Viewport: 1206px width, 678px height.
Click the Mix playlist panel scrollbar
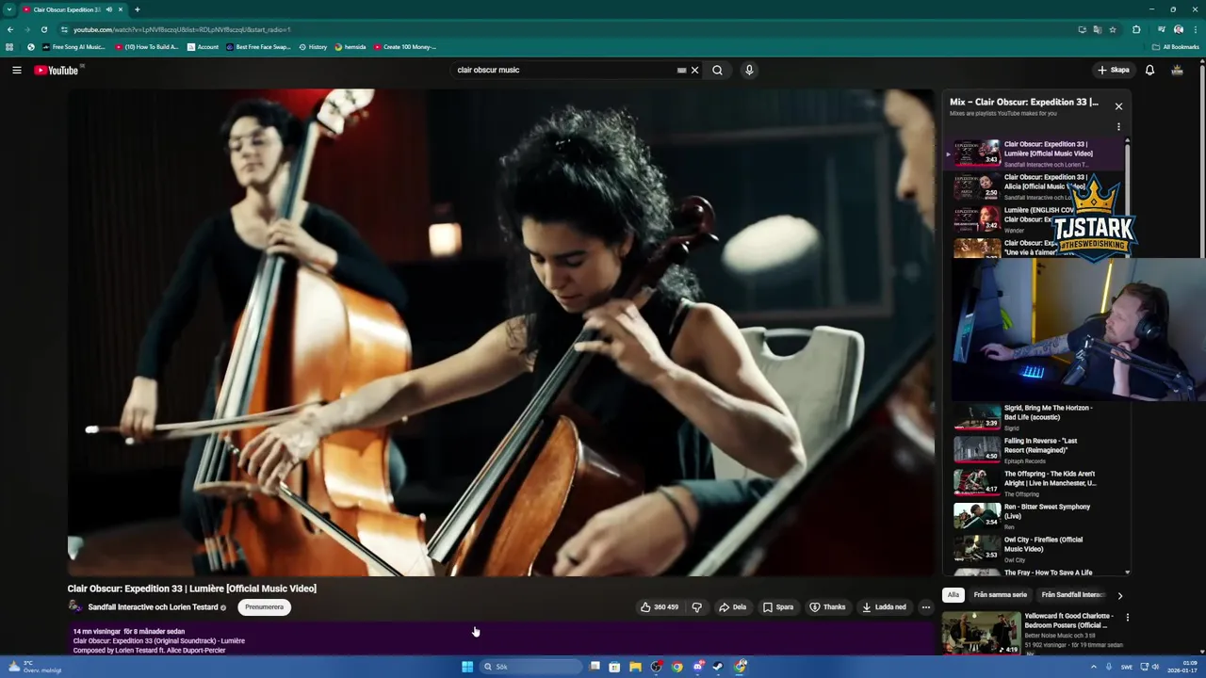[x=1127, y=198]
